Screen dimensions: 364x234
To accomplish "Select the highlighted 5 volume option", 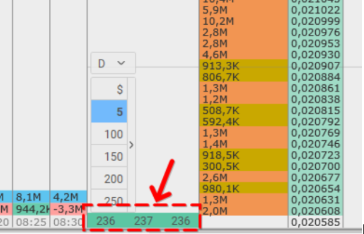I will (x=109, y=111).
